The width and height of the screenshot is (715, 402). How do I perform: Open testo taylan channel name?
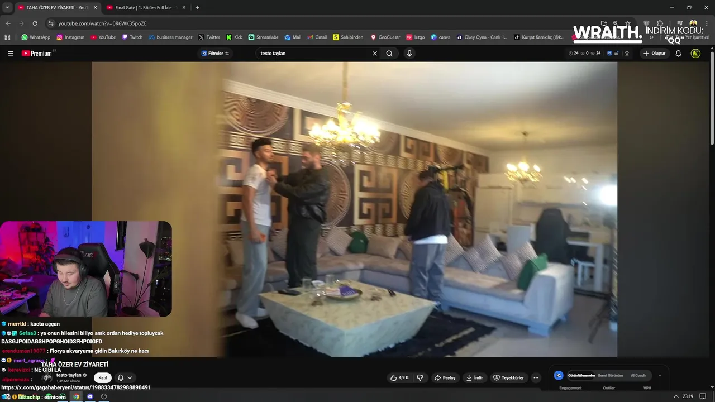tap(69, 375)
